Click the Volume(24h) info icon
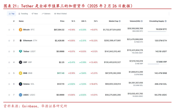176x111 pixels. tap(142, 21)
